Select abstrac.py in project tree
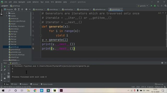Screen dimensions: 167x93 [15, 18]
